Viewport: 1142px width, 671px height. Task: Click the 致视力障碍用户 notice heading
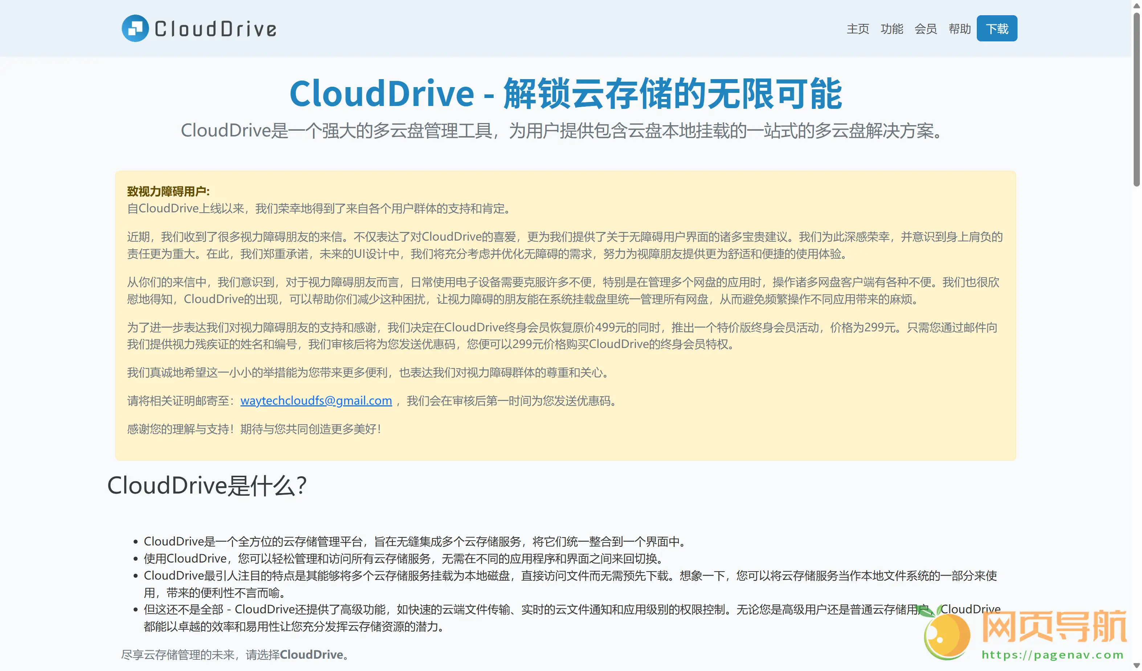click(x=168, y=191)
